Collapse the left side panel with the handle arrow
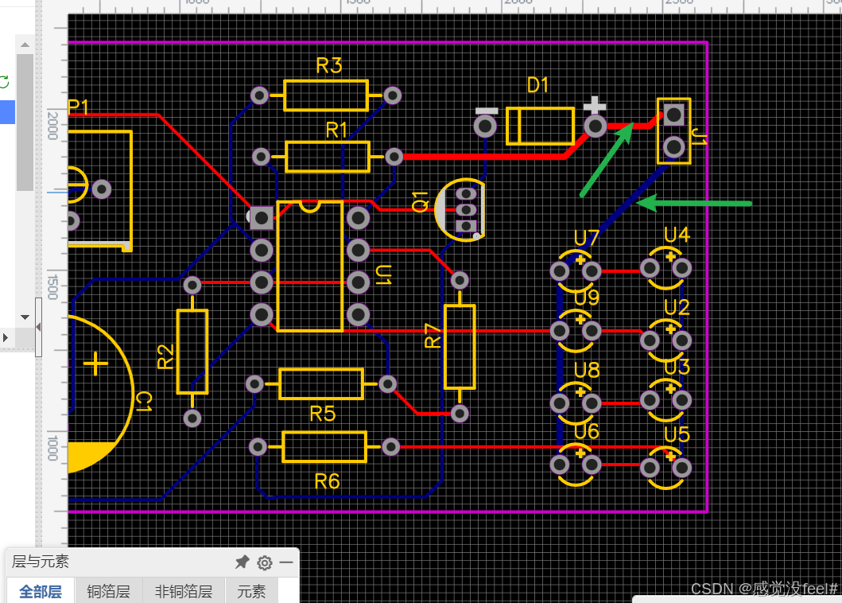Image resolution: width=842 pixels, height=603 pixels. [x=38, y=327]
